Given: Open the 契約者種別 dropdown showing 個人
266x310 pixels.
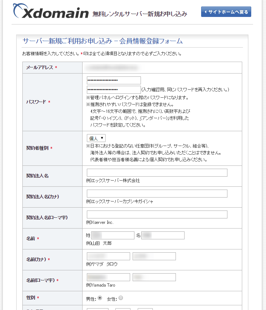Looking at the screenshot, I should tap(96, 138).
